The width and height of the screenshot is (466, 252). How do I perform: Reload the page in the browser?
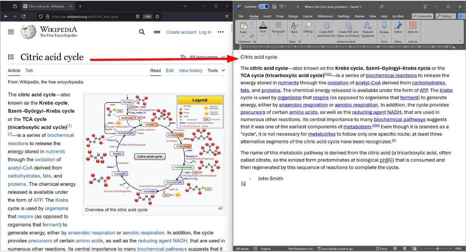[24, 16]
